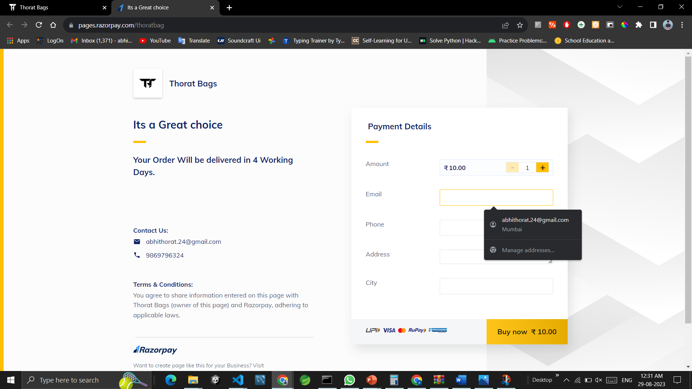Screen dimensions: 692x389
Task: Click the plus quantity stepper button
Action: point(542,167)
